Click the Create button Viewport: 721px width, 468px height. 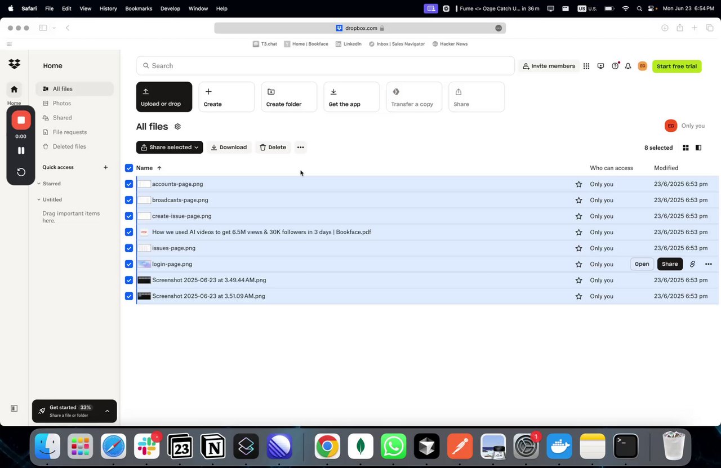[x=226, y=97]
